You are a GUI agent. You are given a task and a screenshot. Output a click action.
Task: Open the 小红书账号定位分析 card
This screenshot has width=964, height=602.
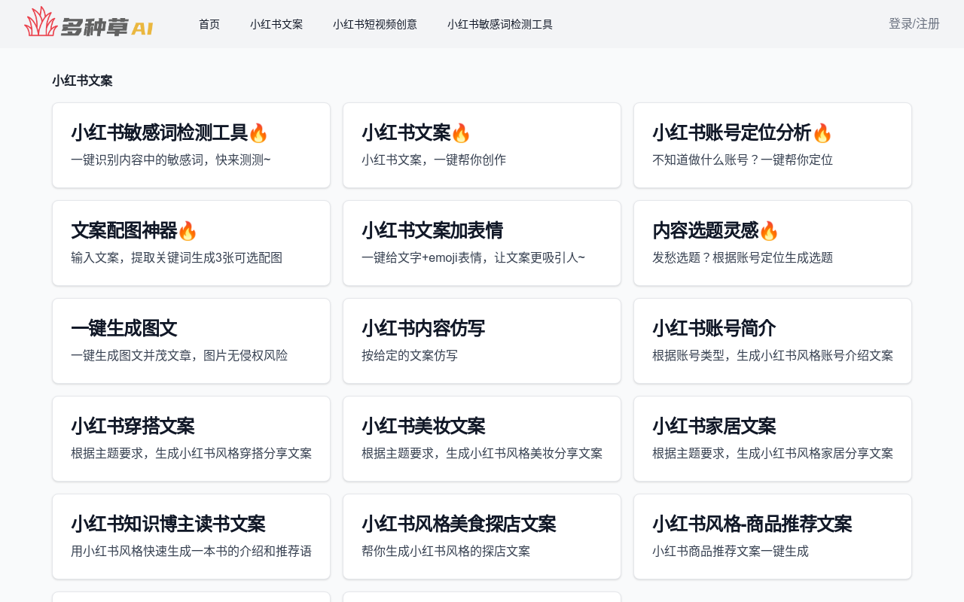click(773, 145)
